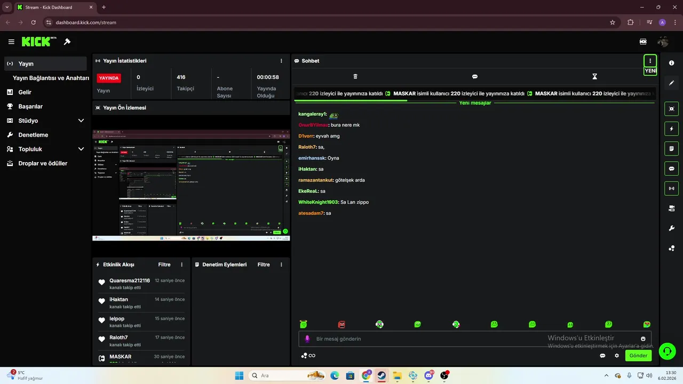Click the hourglass slow-mode icon
The width and height of the screenshot is (683, 384).
pos(594,77)
